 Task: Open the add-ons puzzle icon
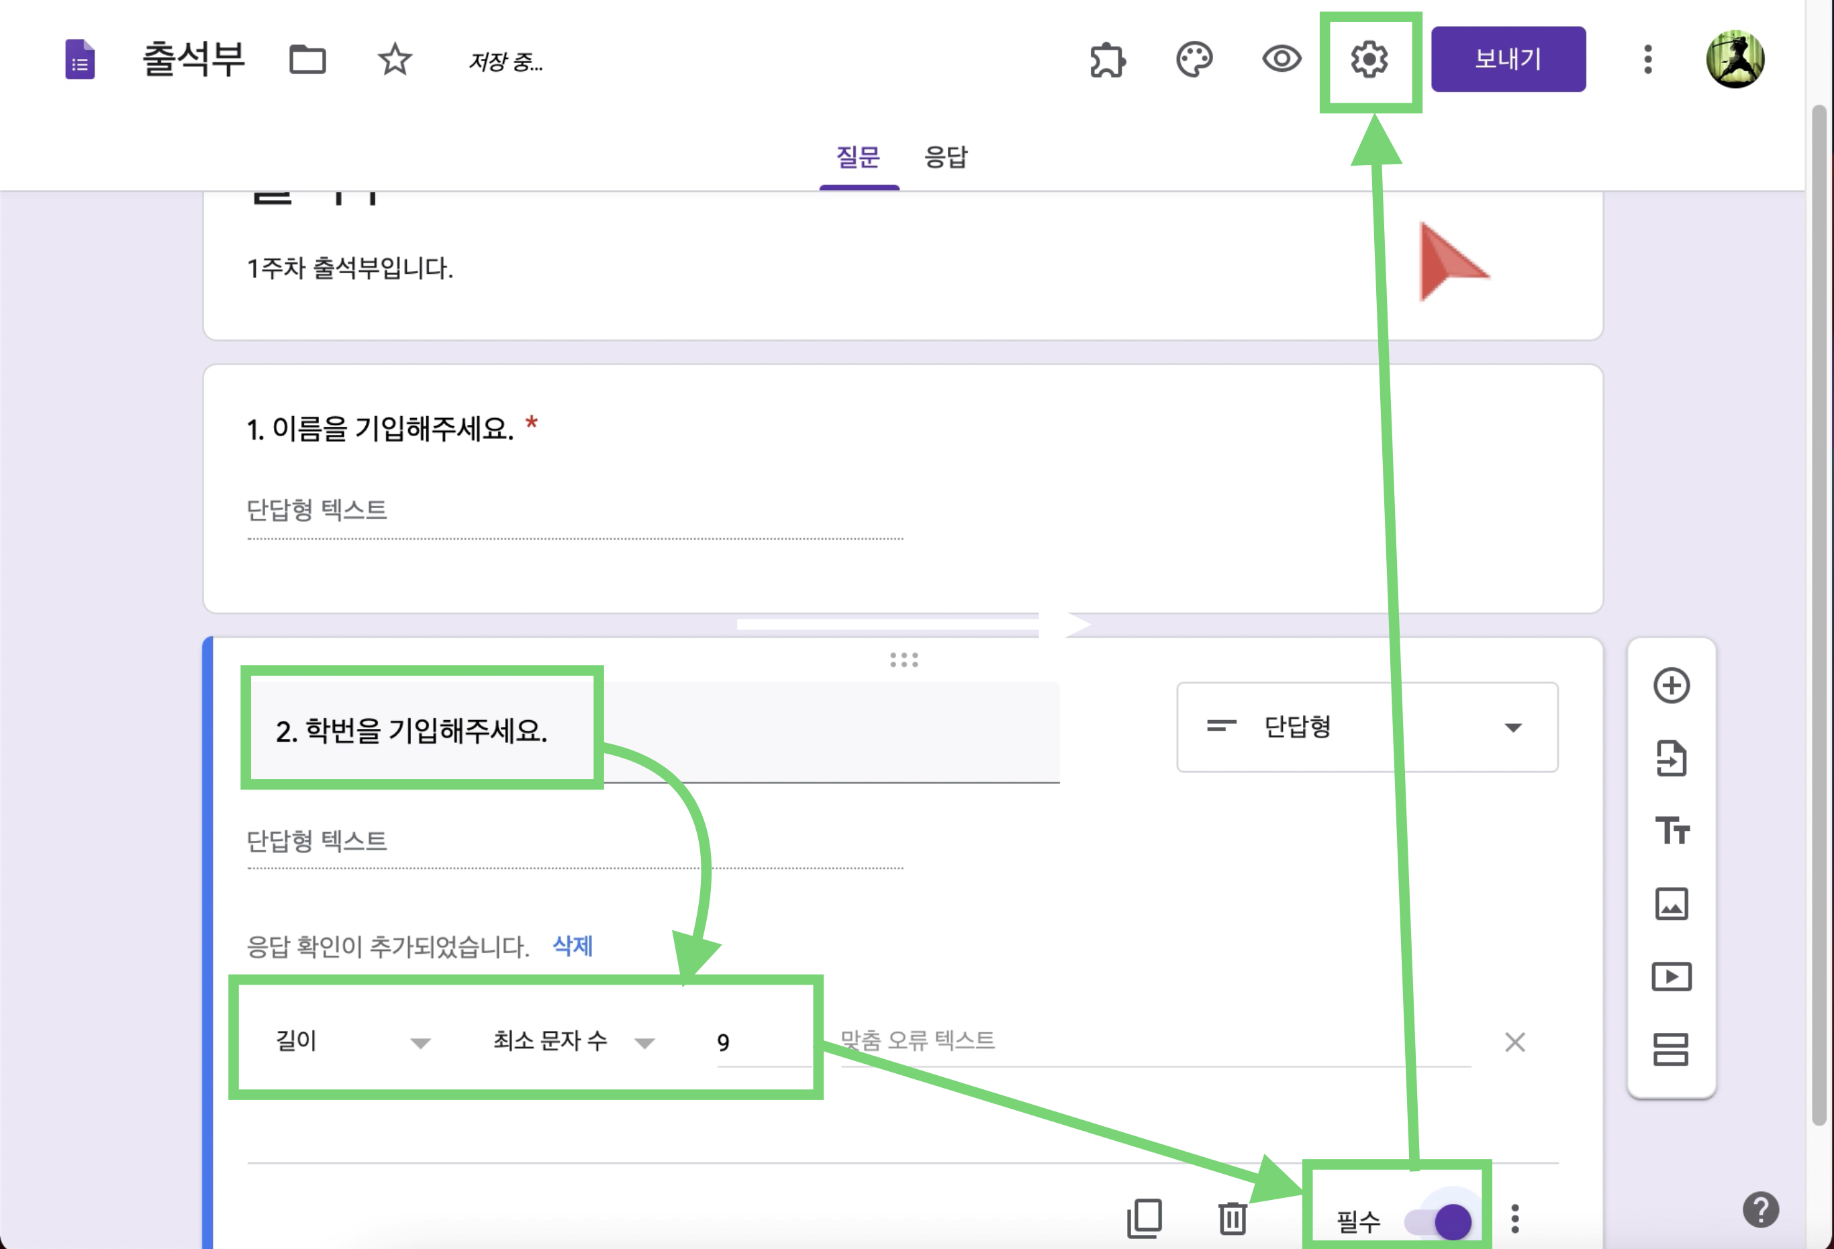pyautogui.click(x=1107, y=60)
